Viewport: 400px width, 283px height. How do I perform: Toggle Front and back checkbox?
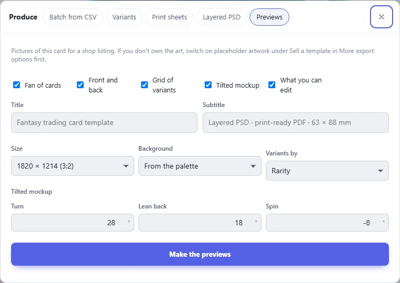tap(80, 85)
